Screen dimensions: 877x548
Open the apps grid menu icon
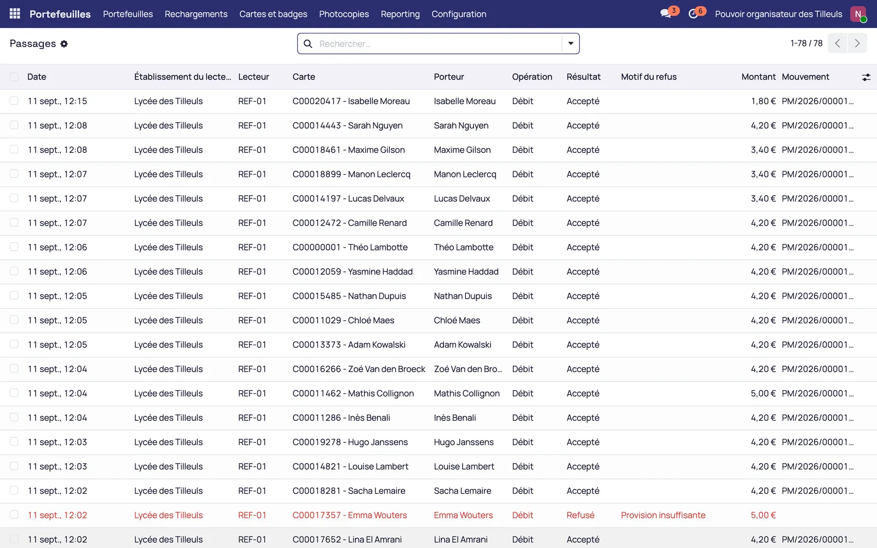tap(15, 14)
